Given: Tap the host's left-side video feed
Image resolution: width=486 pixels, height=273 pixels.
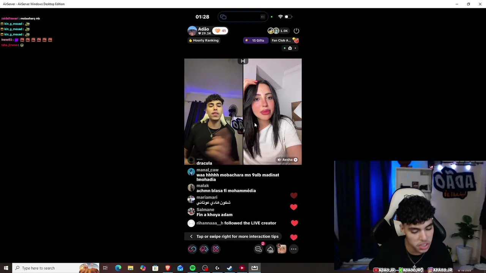Looking at the screenshot, I should [x=213, y=111].
